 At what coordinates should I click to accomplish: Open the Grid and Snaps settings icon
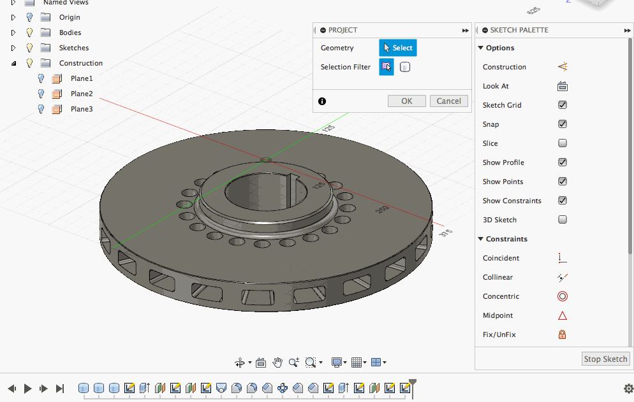[357, 363]
